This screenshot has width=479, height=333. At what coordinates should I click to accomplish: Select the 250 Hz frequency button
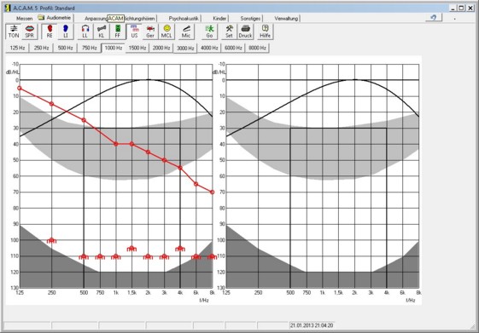(x=41, y=48)
